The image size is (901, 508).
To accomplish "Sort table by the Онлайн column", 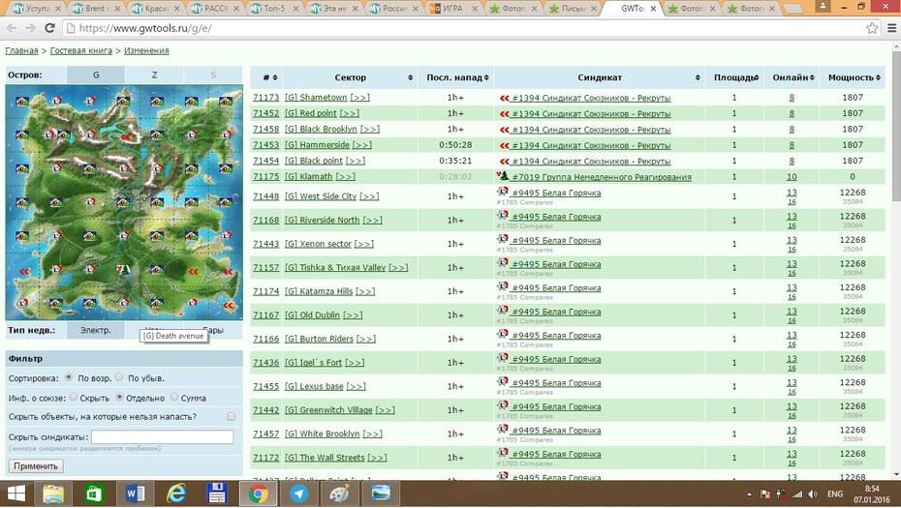I will click(792, 77).
